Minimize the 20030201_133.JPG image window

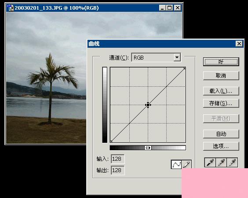pos(162,8)
